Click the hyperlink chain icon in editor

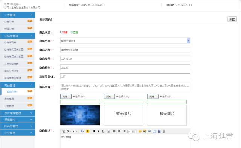pyautogui.click(x=149, y=131)
